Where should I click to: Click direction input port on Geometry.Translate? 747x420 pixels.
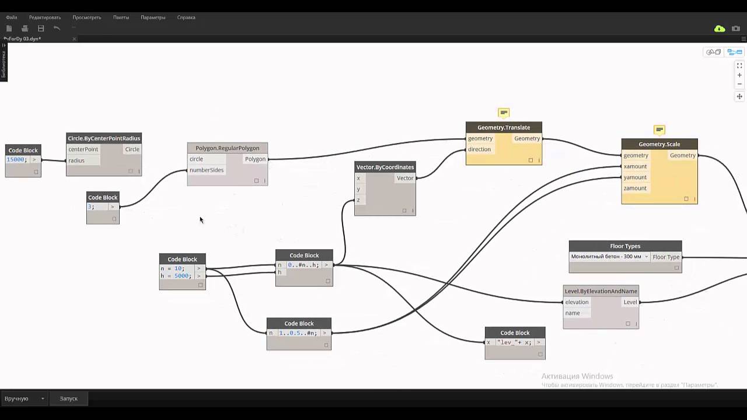[x=480, y=149]
